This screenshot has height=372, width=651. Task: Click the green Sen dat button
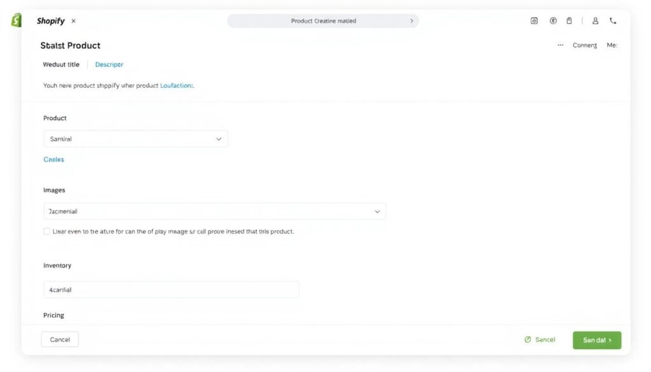[x=596, y=340]
